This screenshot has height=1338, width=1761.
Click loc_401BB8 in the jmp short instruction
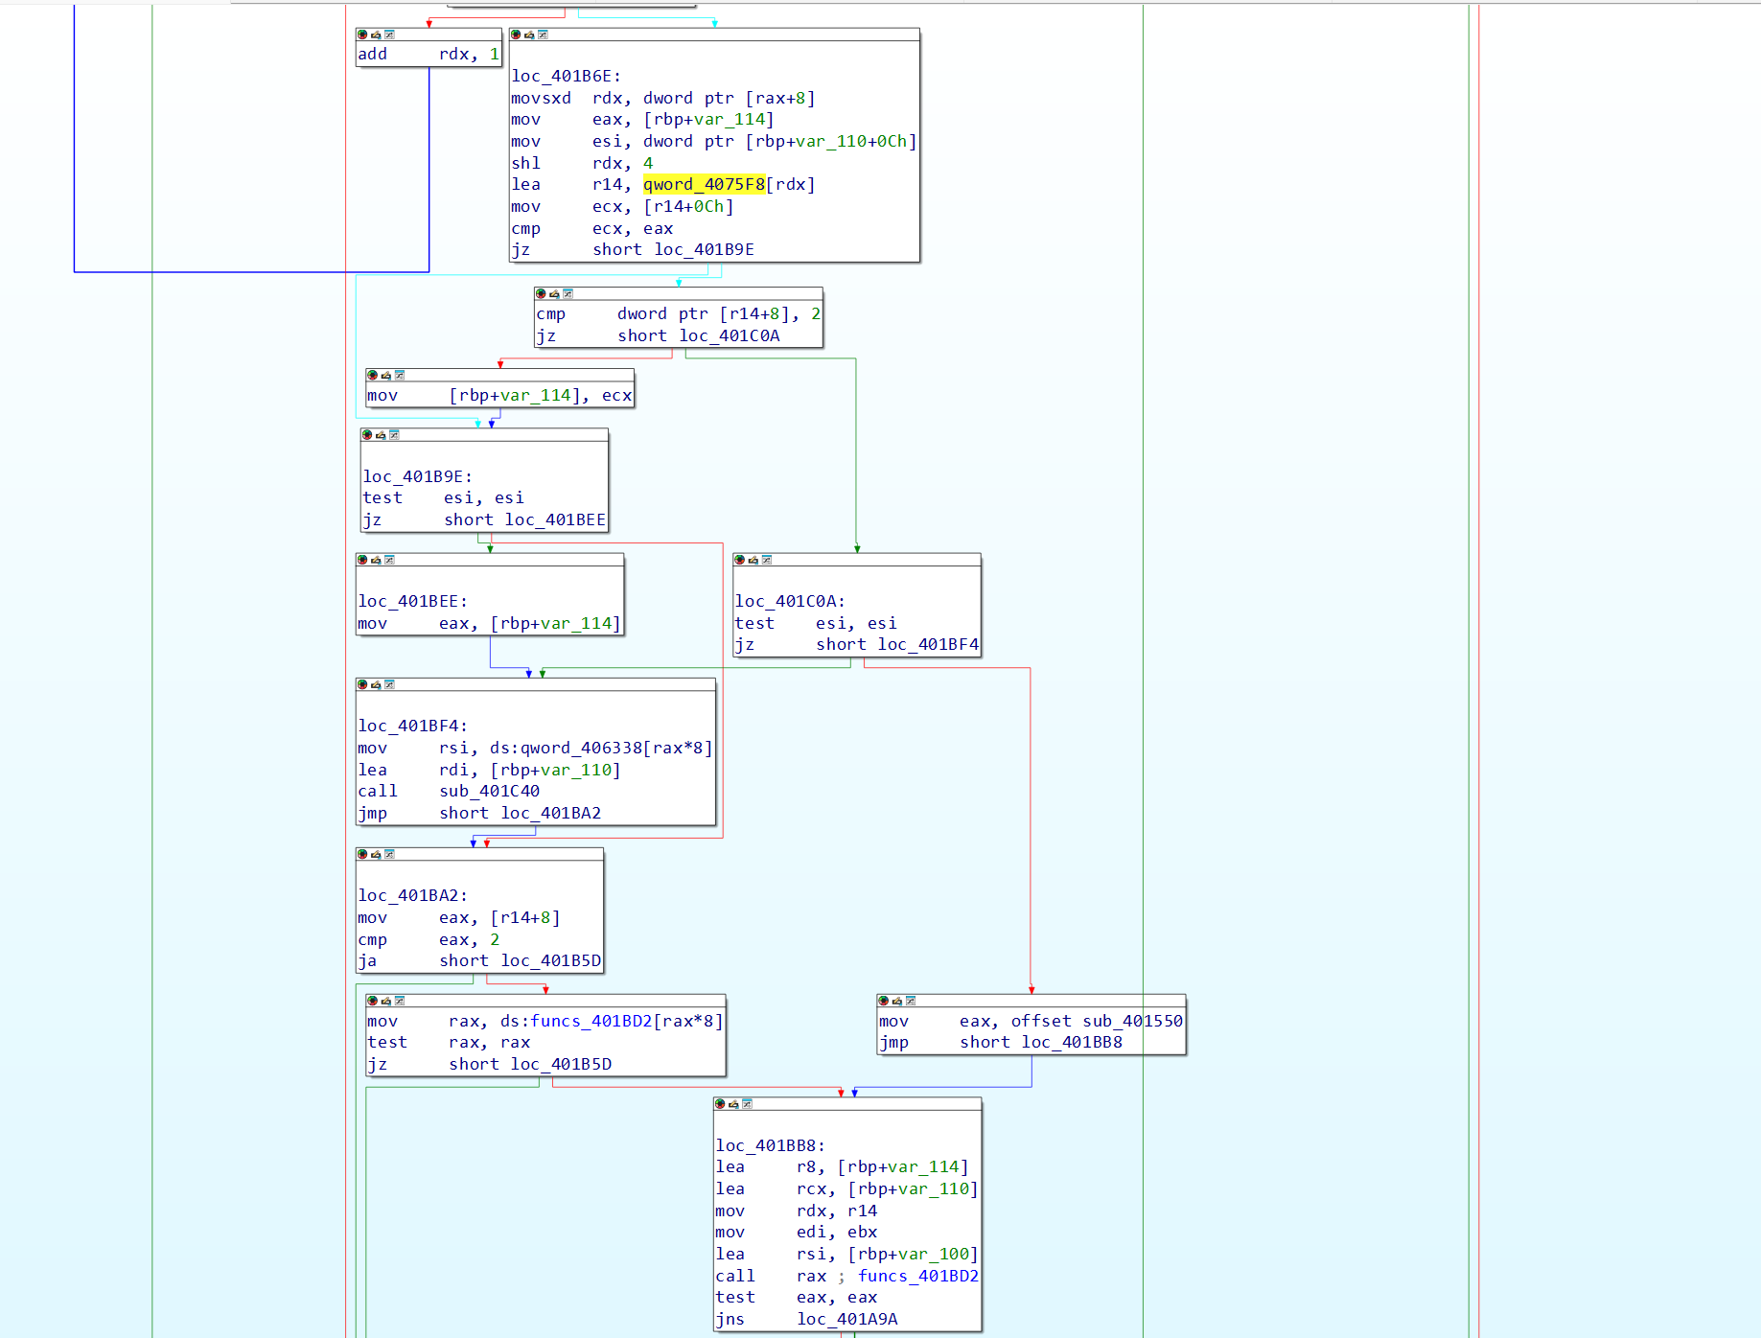tap(1071, 1043)
